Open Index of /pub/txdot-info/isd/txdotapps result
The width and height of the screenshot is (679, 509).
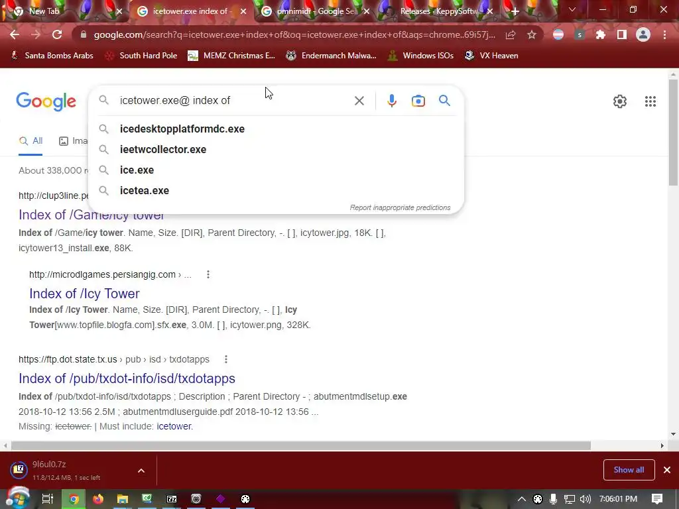[127, 378]
